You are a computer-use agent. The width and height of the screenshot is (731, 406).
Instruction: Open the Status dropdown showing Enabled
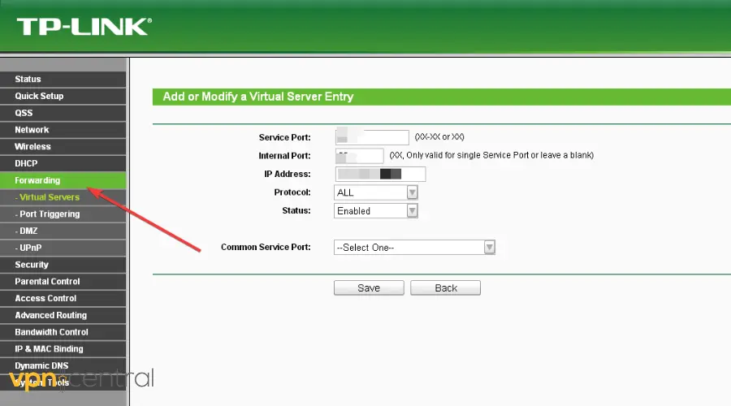[x=376, y=210]
